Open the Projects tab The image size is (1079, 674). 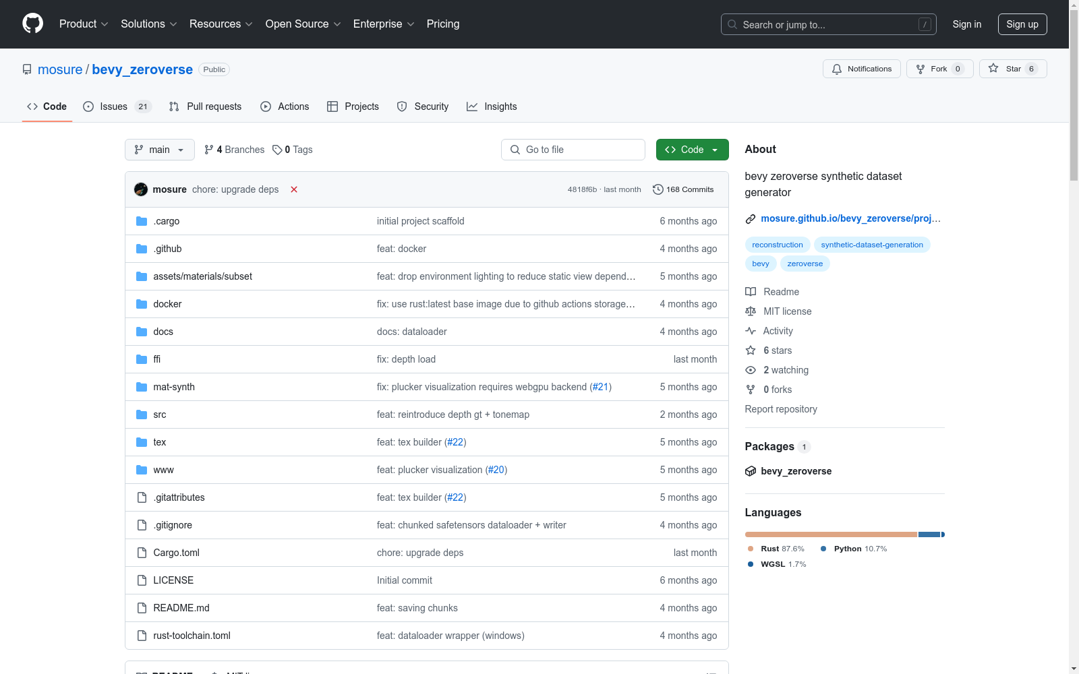353,106
